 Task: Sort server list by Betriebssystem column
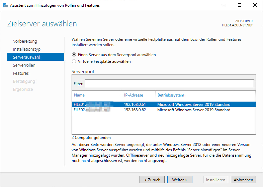171,95
